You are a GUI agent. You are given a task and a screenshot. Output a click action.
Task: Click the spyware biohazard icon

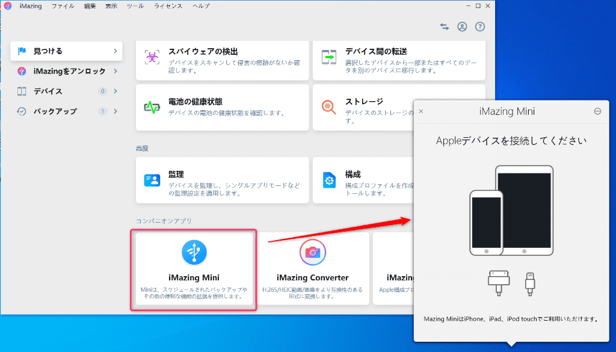pos(152,57)
